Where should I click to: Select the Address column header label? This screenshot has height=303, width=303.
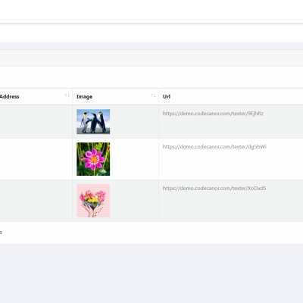10,96
